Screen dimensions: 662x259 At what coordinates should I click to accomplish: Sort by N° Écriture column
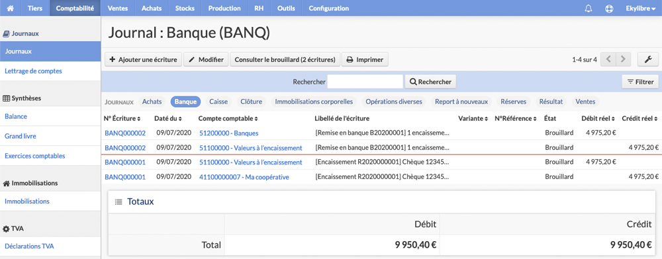(x=122, y=119)
